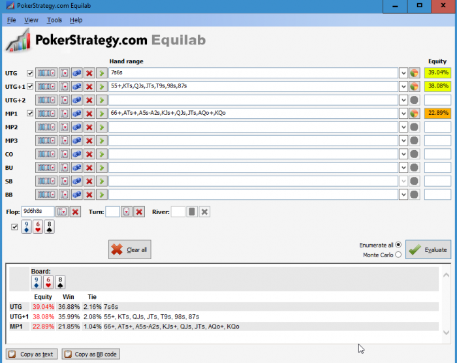Viewport: 457px width, 363px height.
Task: Open pie chart icon for BB row
Action: (414, 195)
